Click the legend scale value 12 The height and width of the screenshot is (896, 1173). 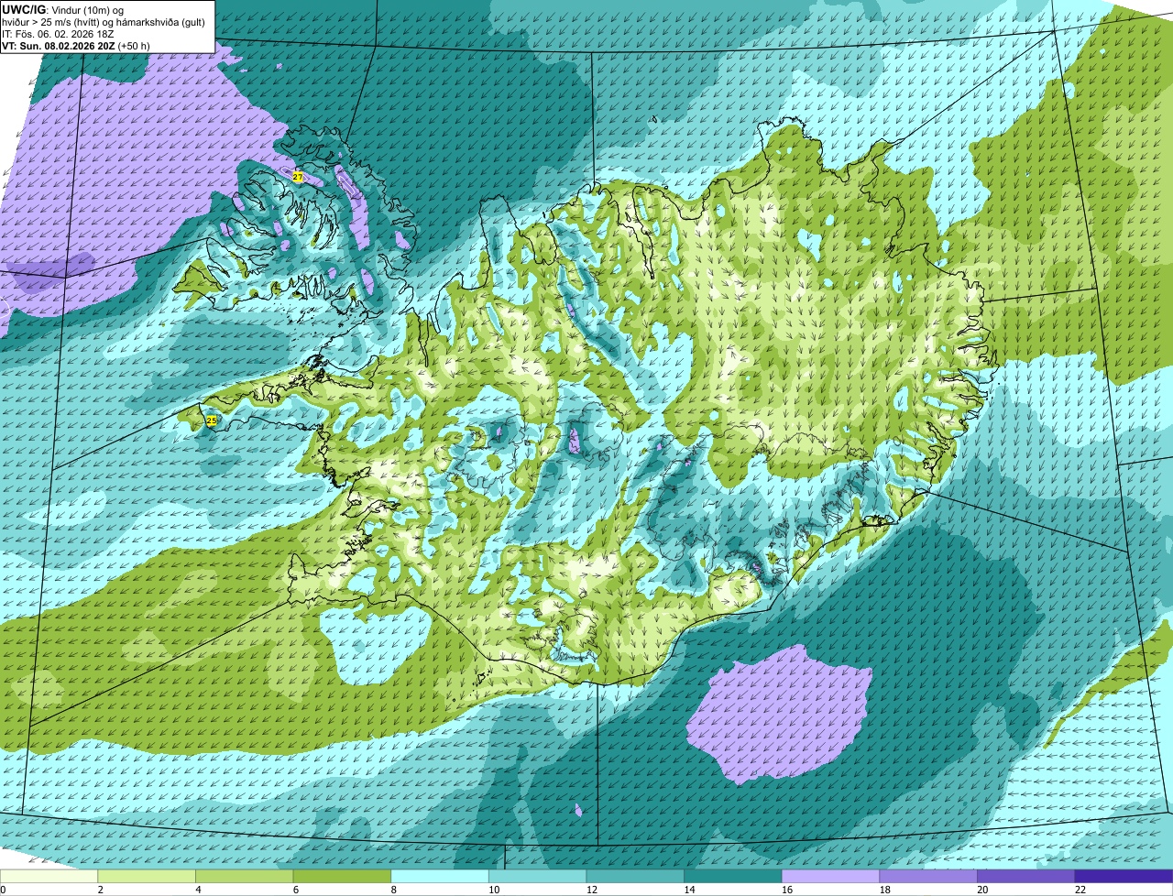tap(591, 890)
